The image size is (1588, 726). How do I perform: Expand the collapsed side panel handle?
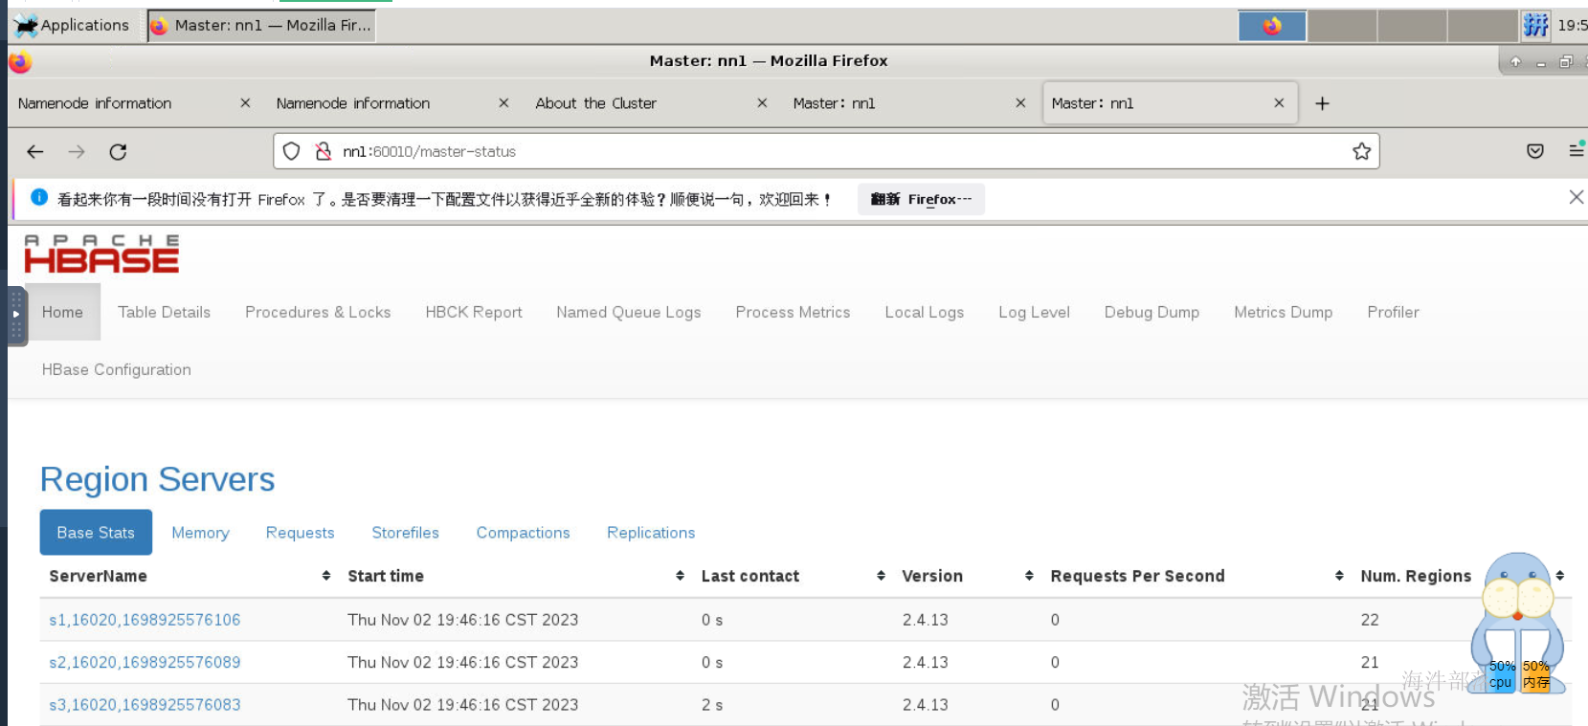pyautogui.click(x=16, y=315)
